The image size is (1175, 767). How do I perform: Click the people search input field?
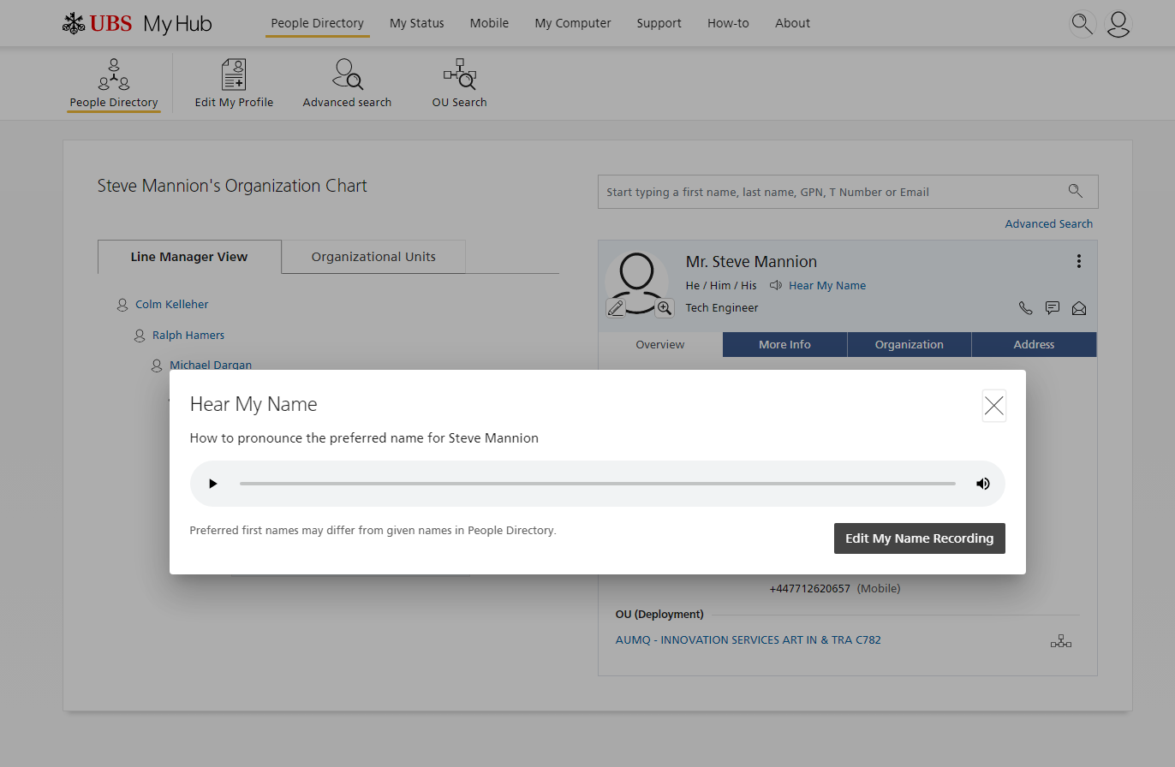(831, 192)
